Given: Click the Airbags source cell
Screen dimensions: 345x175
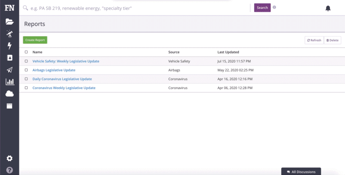Looking at the screenshot, I should tap(174, 70).
